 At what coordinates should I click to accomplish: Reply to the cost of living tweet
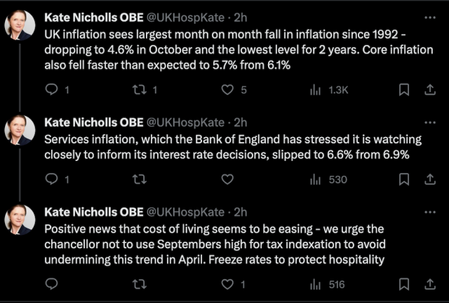pos(51,284)
